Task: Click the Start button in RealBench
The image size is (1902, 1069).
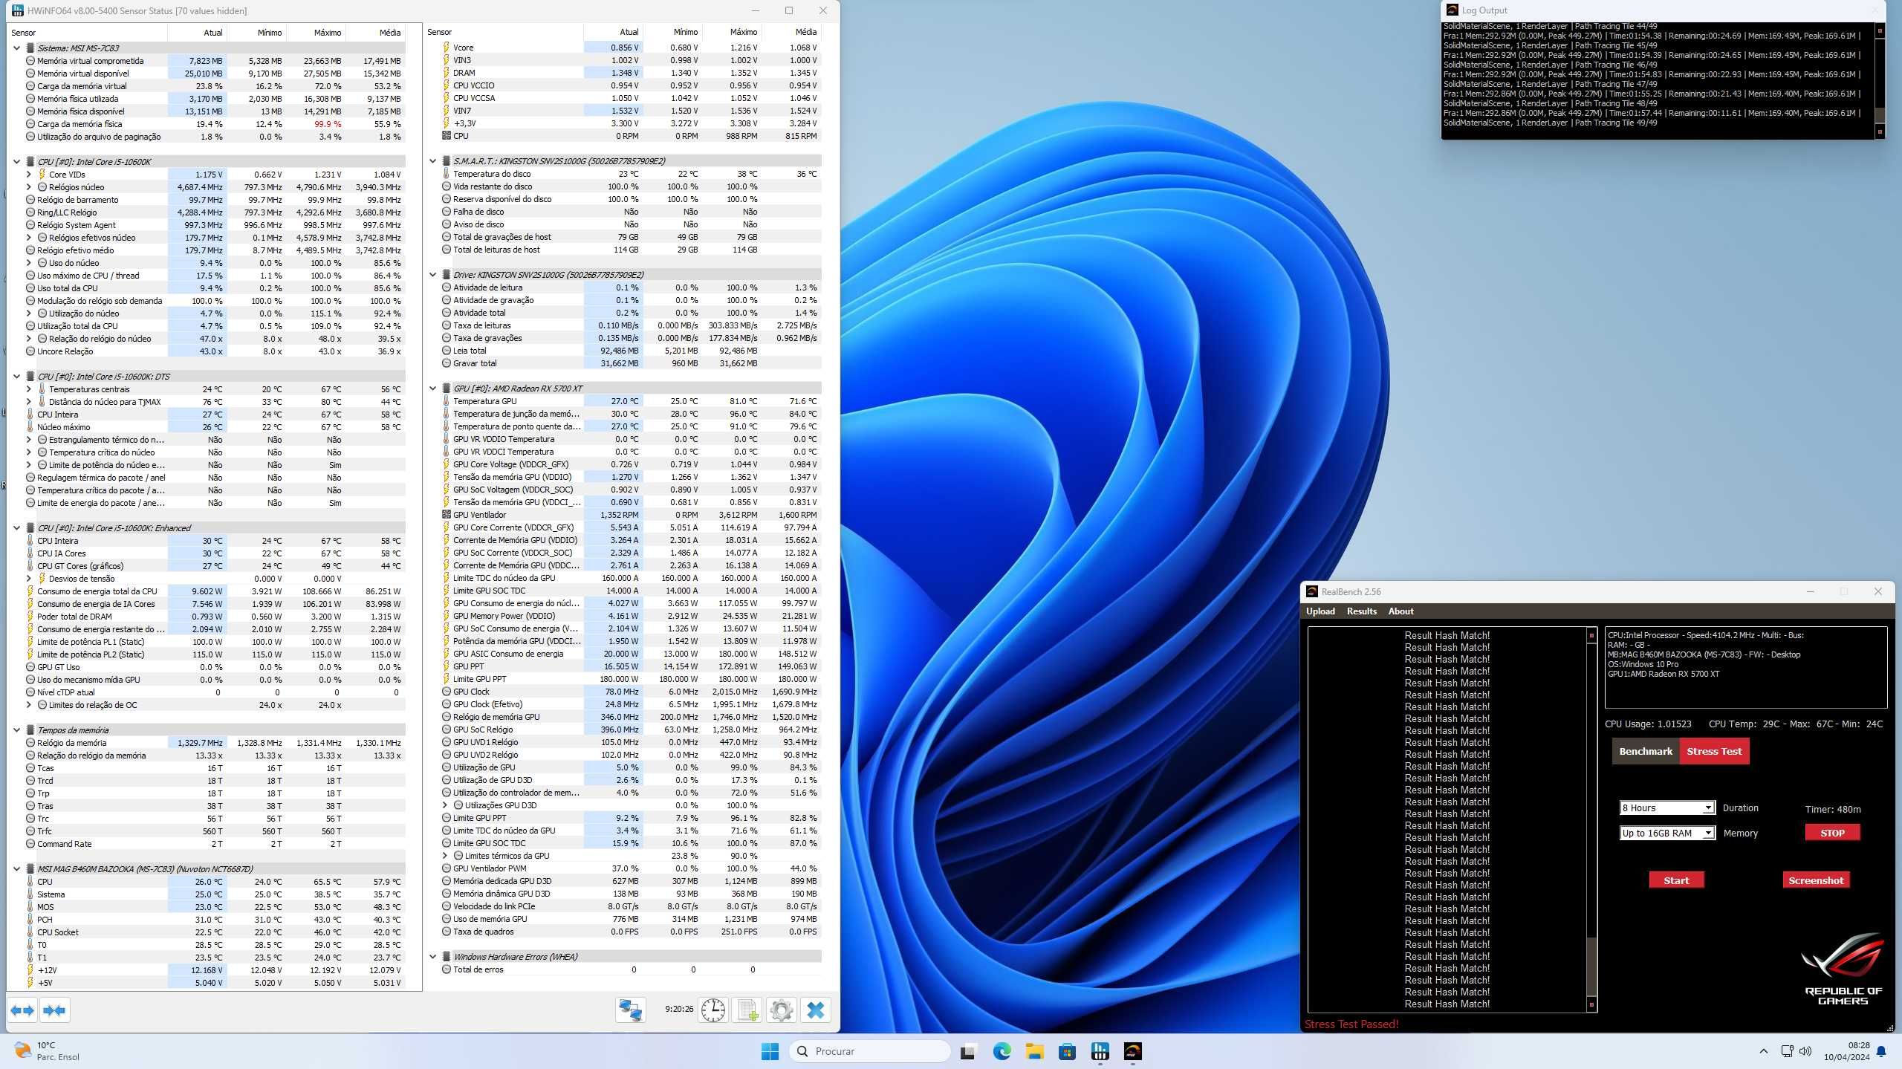Action: pyautogui.click(x=1676, y=880)
